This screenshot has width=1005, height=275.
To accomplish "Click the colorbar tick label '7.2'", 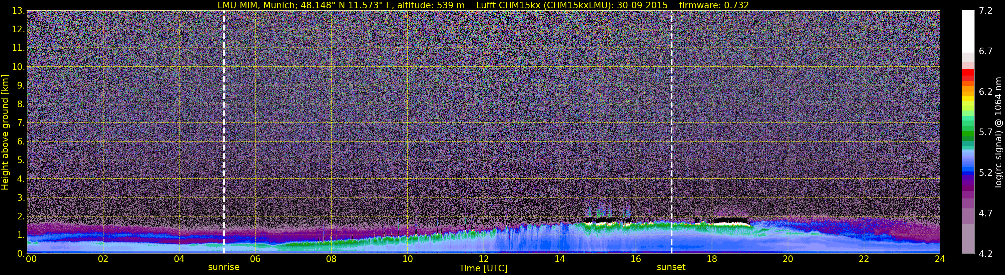I will (986, 11).
